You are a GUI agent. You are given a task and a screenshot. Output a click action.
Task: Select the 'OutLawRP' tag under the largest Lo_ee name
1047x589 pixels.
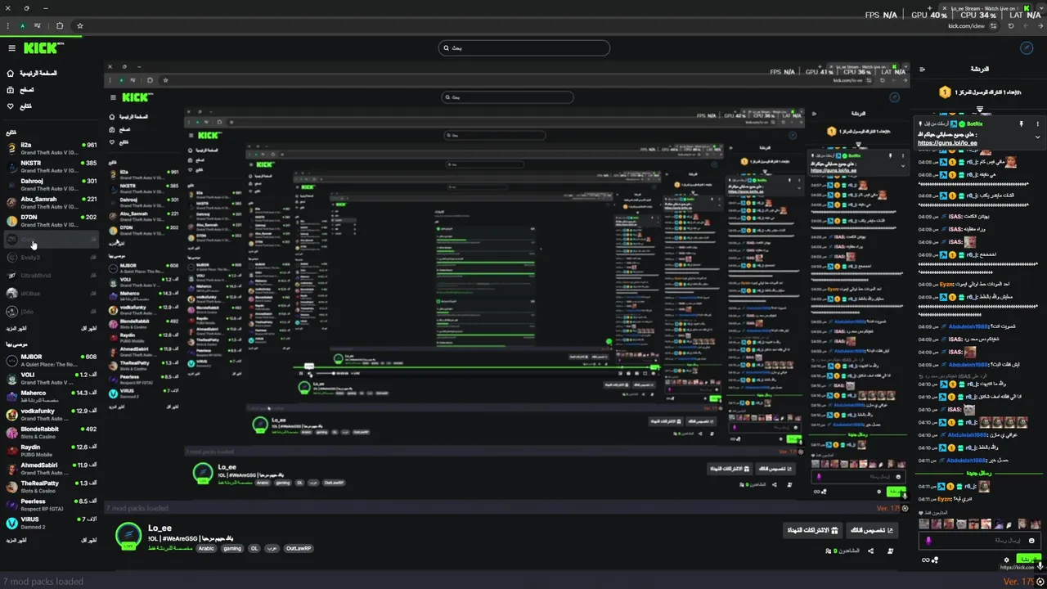pyautogui.click(x=299, y=548)
